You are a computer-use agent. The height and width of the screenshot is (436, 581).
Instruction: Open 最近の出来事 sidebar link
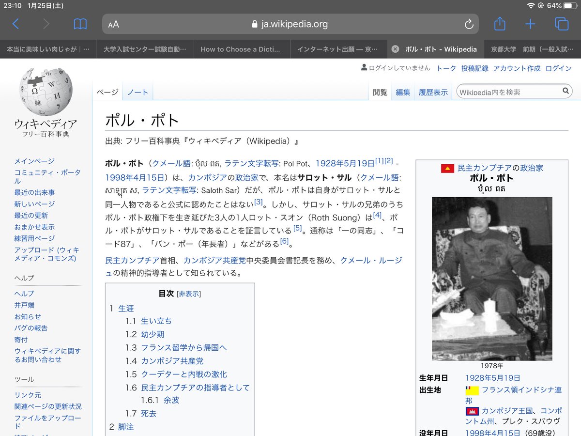coord(34,192)
